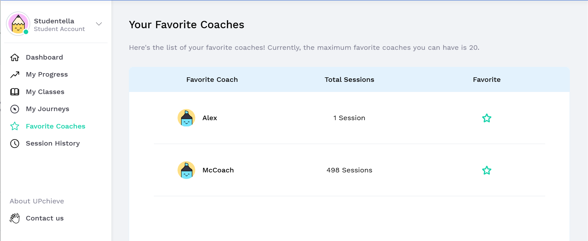Expand the Studentella account dropdown chevron
Image resolution: width=588 pixels, height=241 pixels.
pyautogui.click(x=99, y=24)
